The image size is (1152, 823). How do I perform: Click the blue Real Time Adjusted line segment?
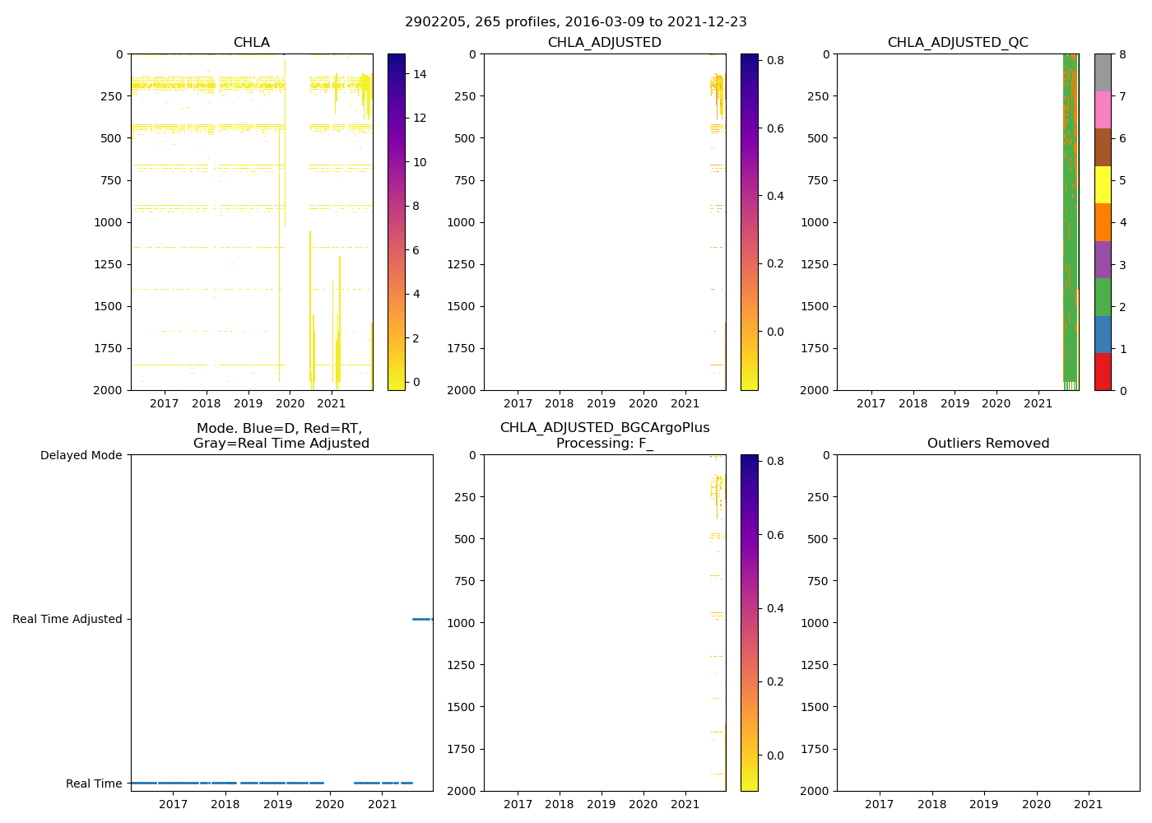point(422,619)
